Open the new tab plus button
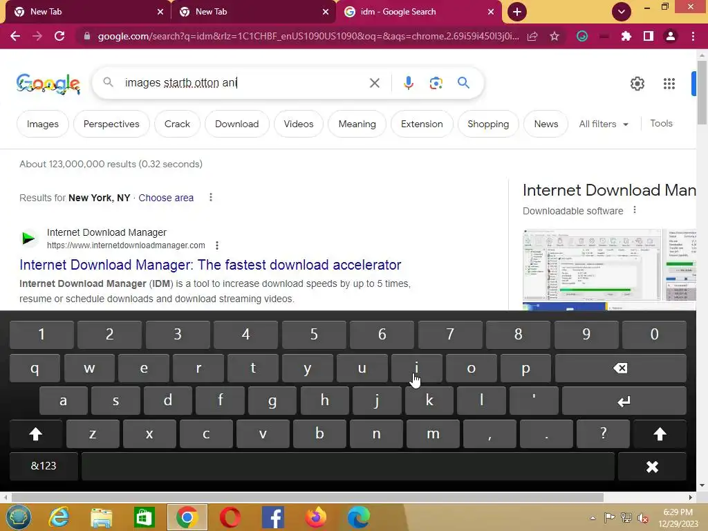This screenshot has width=708, height=531. point(517,12)
